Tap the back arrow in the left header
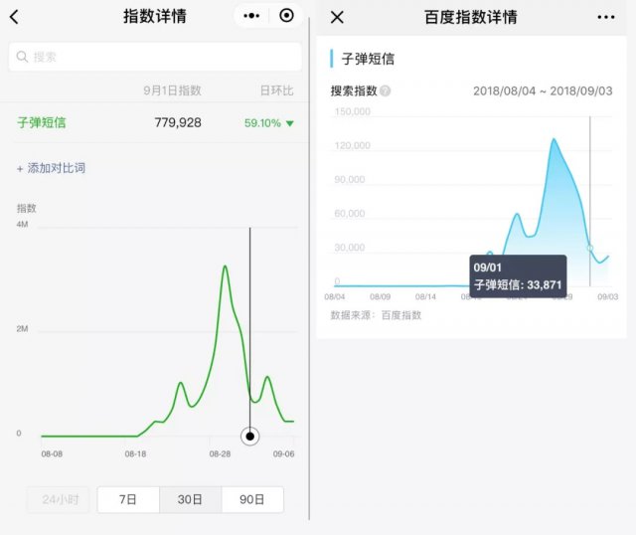 [14, 17]
